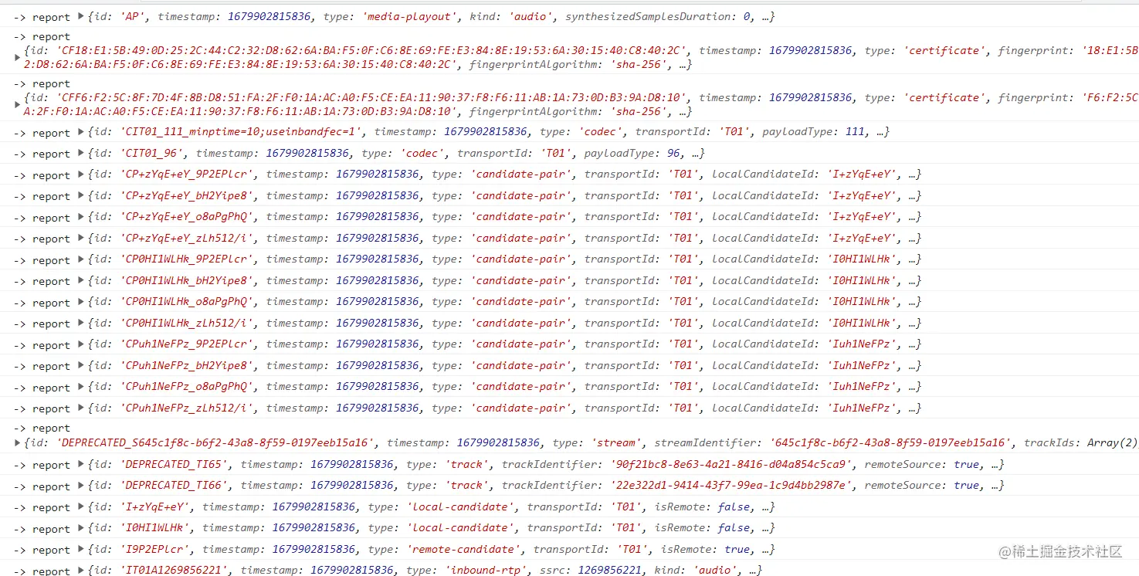Expand candidate-pair 'CP+zYqE+eY_9P2EPlcr' object
Viewport: 1139px width, 576px height.
[x=81, y=174]
